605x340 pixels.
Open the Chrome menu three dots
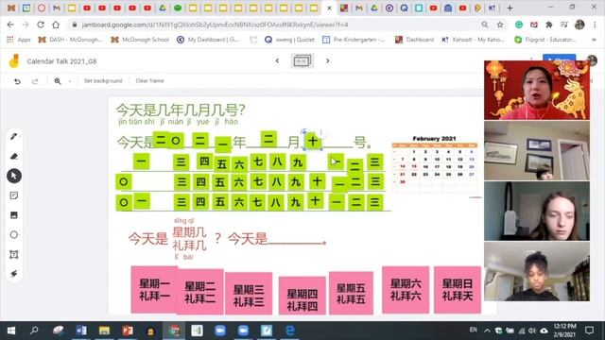595,25
